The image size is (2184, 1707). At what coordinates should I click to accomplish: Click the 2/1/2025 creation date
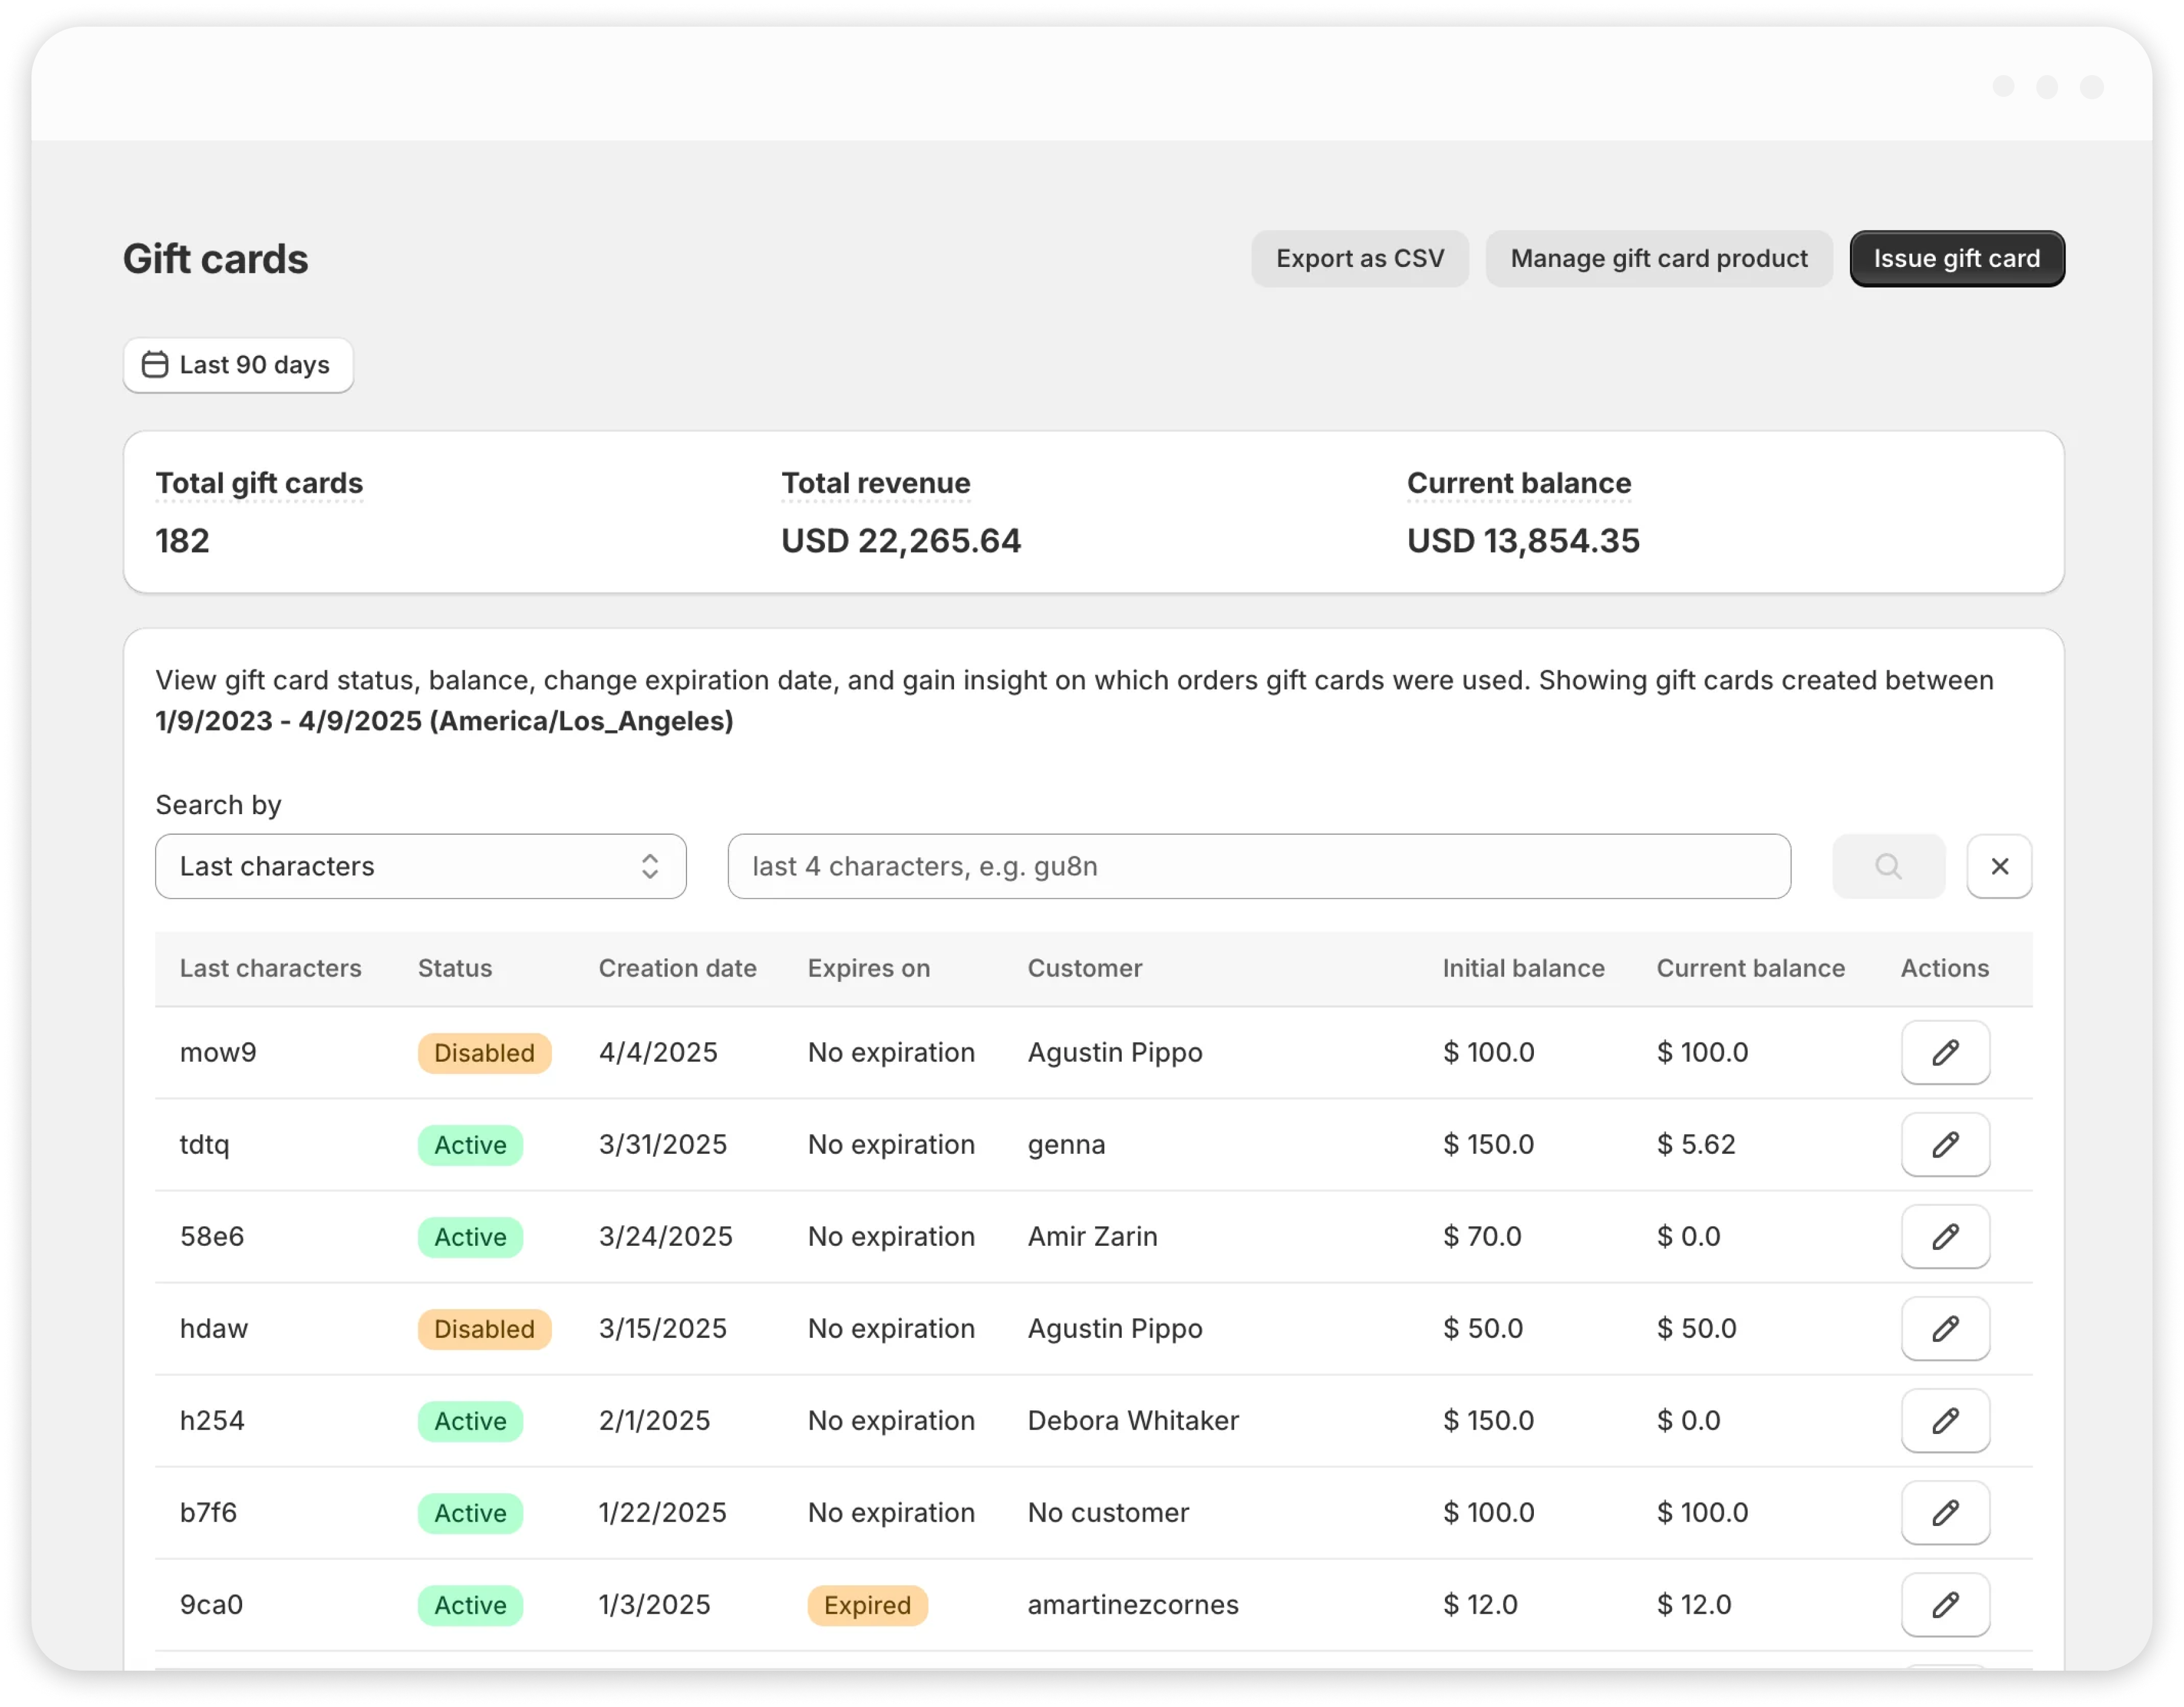tap(654, 1420)
